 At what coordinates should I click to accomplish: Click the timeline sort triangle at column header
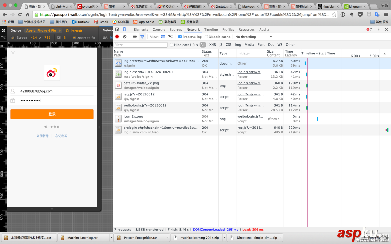pos(385,54)
